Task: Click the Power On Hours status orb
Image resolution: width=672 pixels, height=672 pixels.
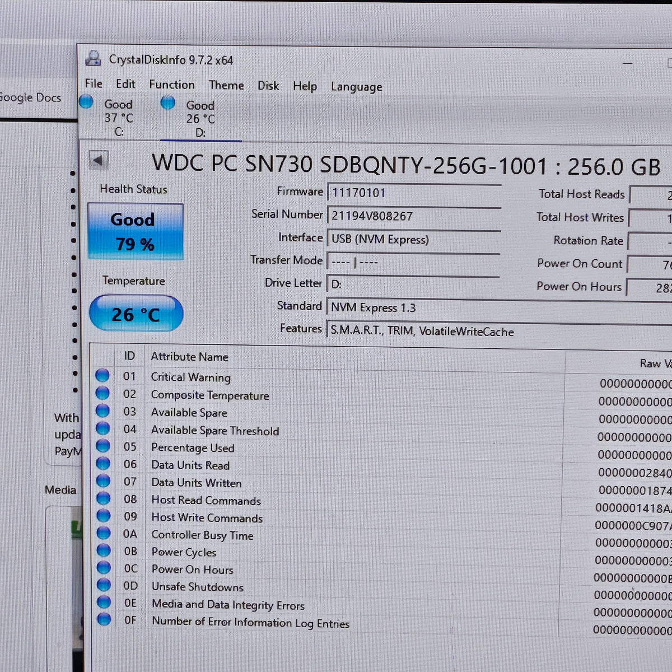Action: (x=104, y=568)
